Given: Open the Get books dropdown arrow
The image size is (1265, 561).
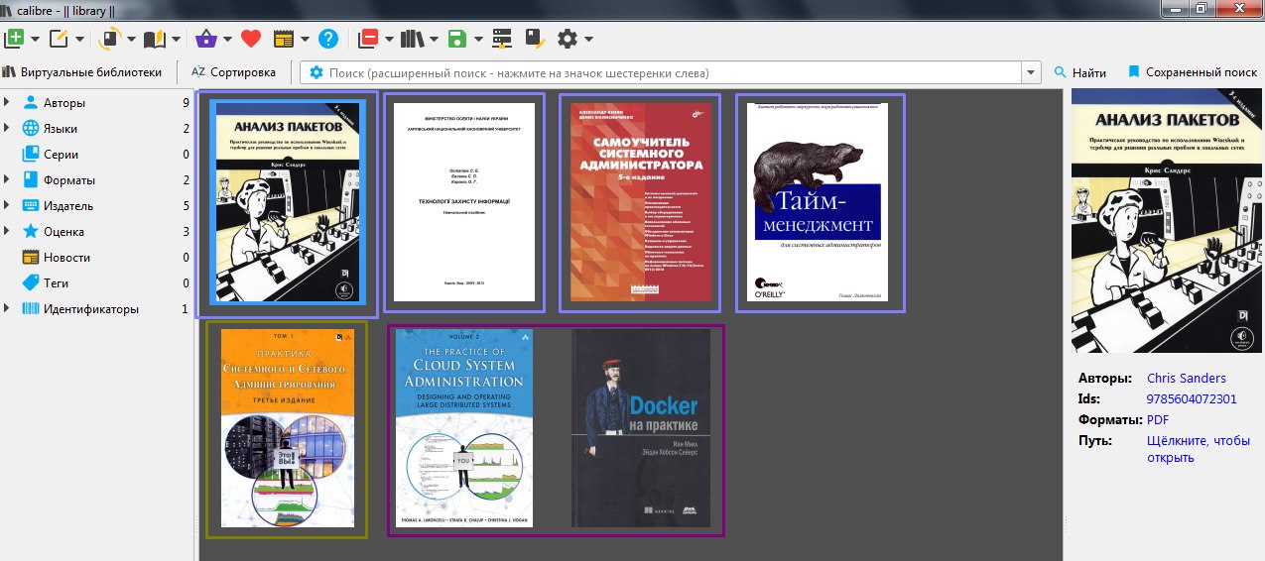Looking at the screenshot, I should [227, 40].
